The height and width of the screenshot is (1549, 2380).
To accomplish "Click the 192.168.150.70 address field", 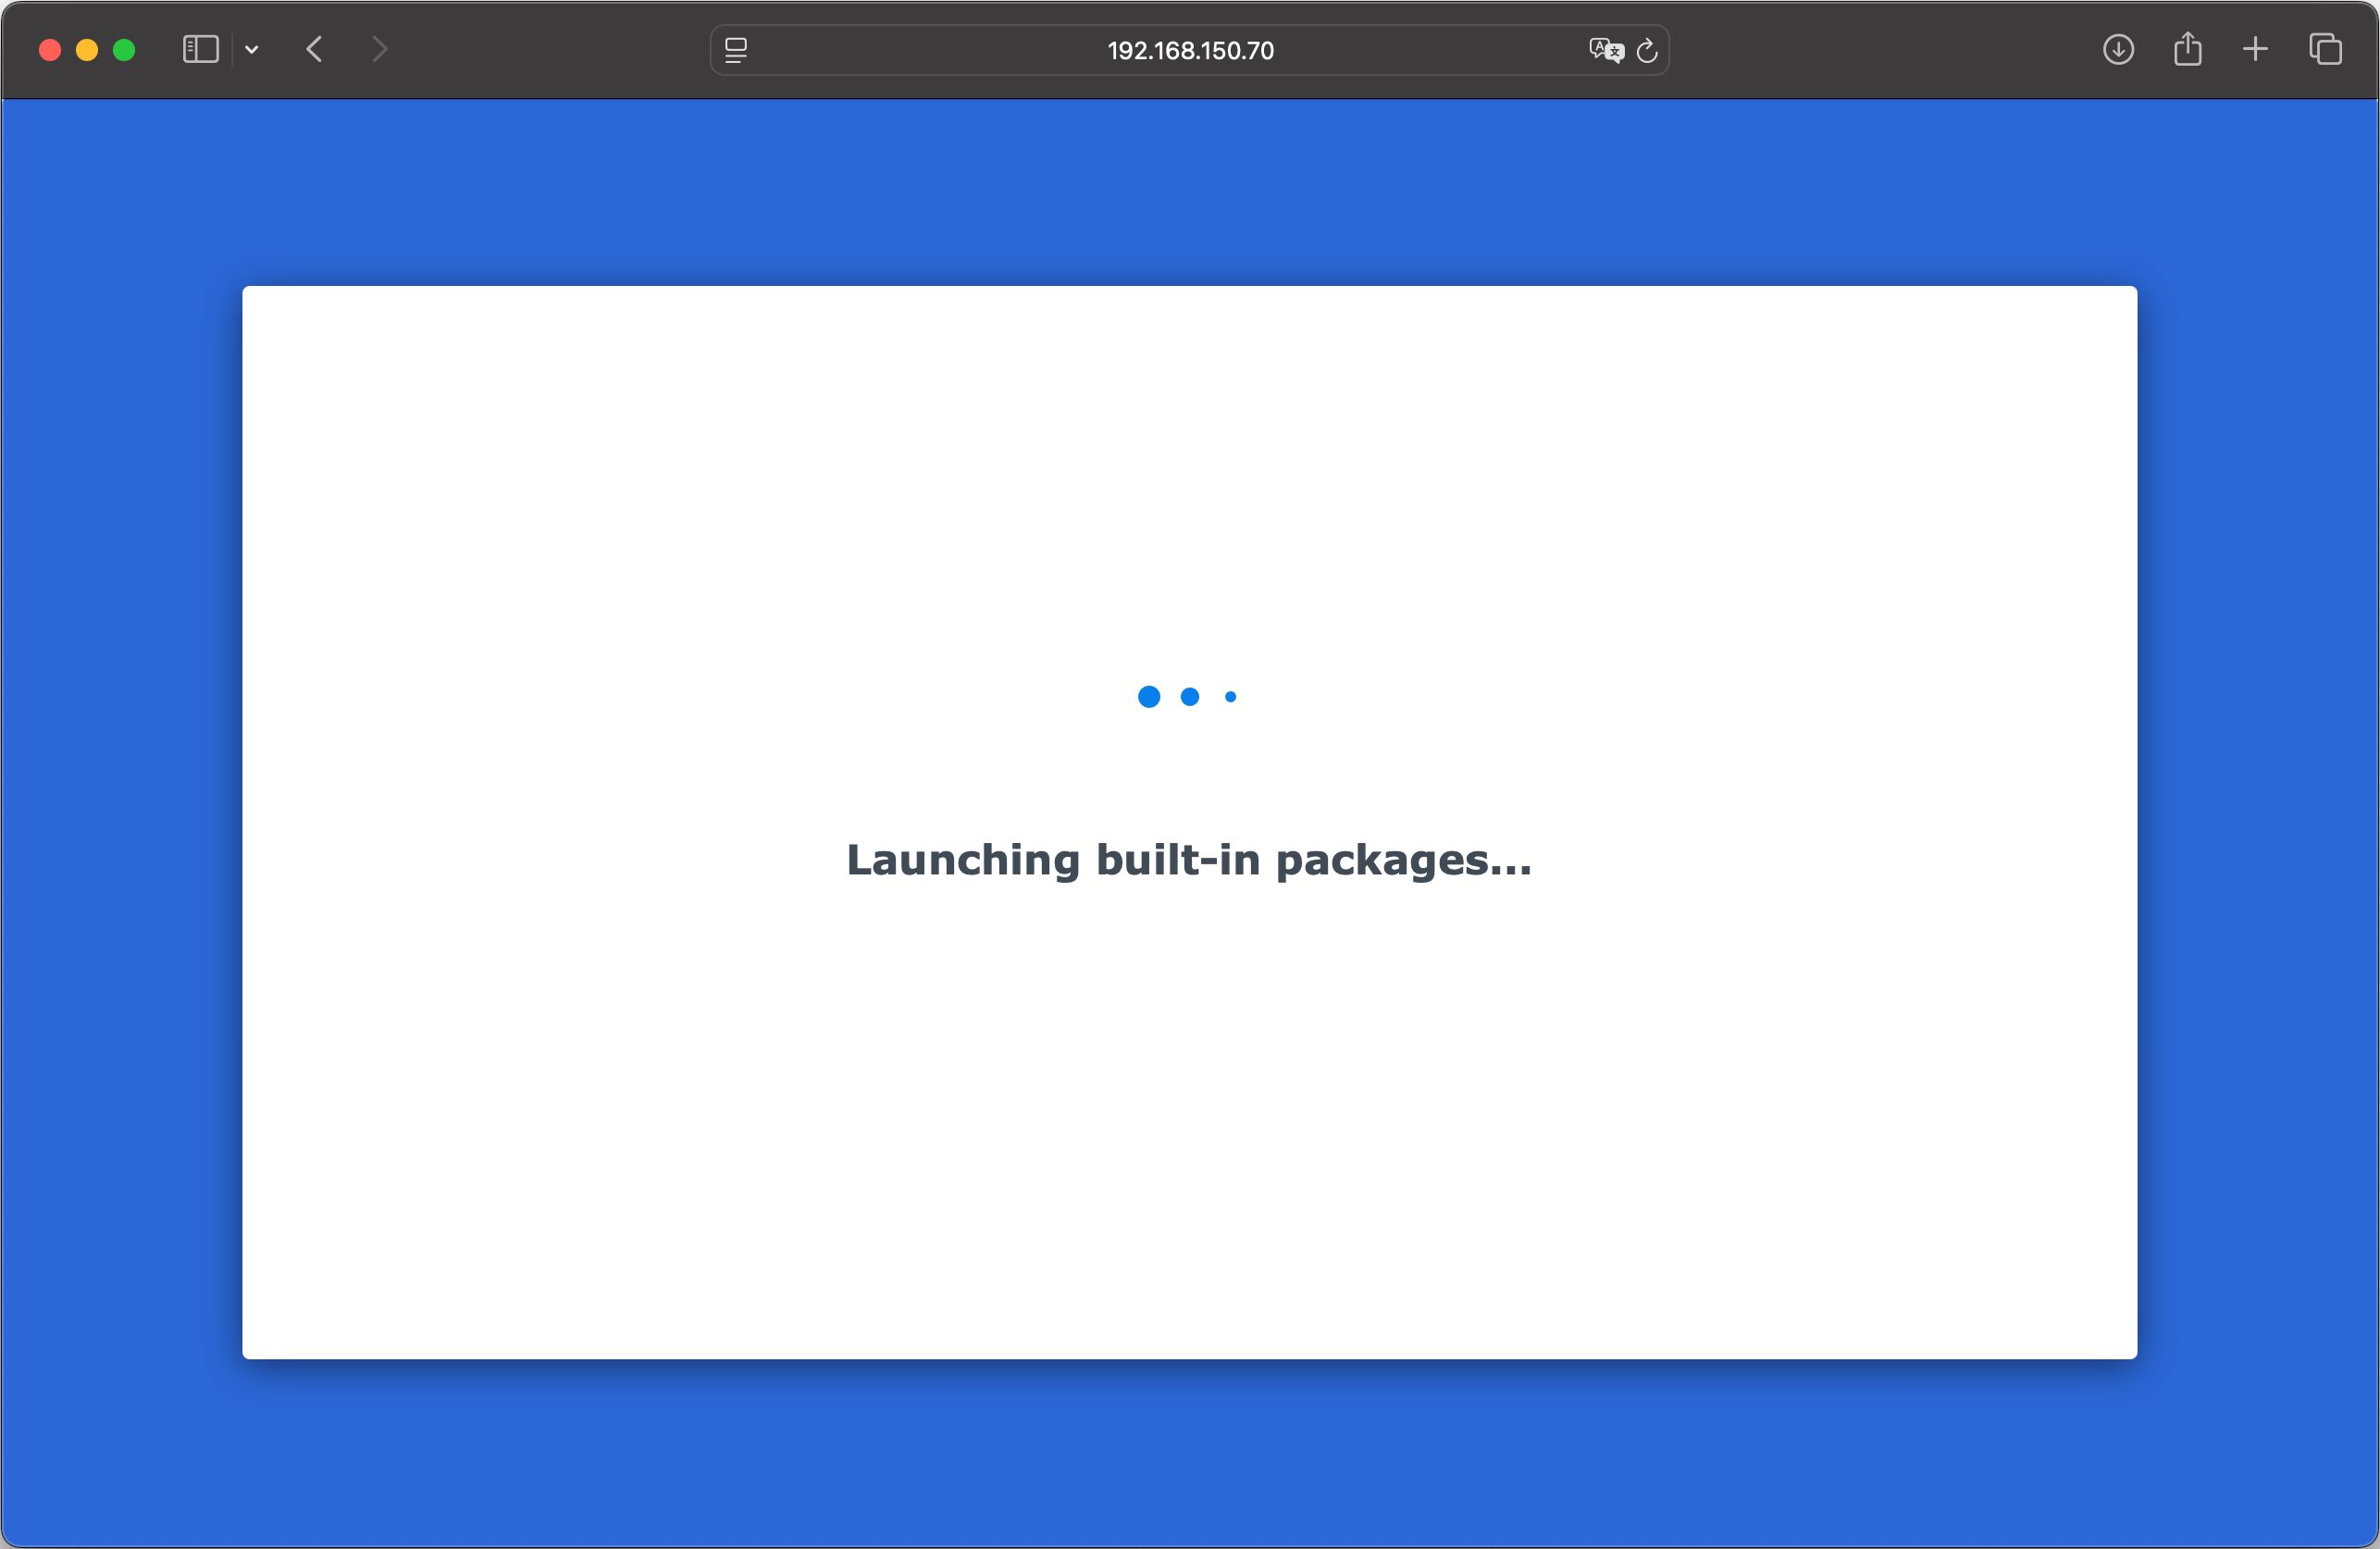I will pyautogui.click(x=1190, y=51).
